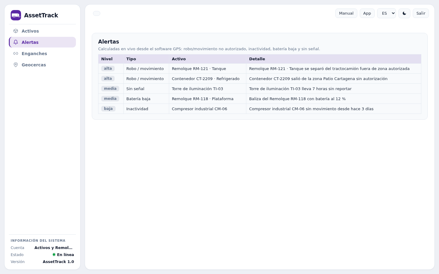This screenshot has width=439, height=274.
Task: Open the Manual button
Action: 346,13
